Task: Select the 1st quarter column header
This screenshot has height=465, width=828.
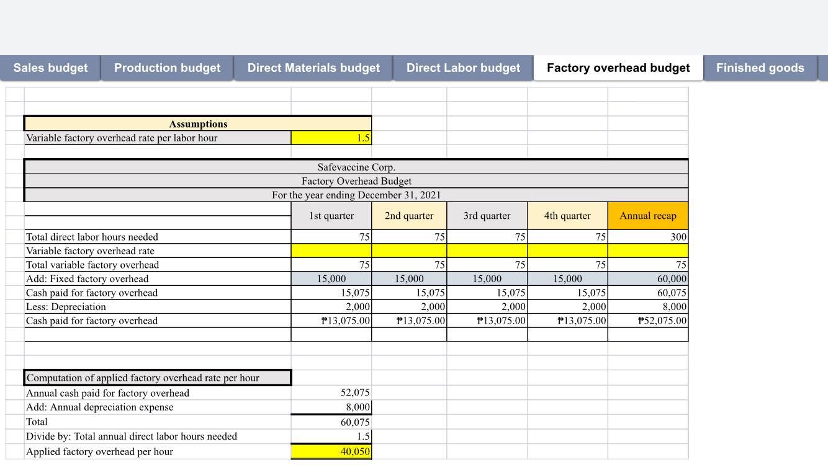Action: 331,216
